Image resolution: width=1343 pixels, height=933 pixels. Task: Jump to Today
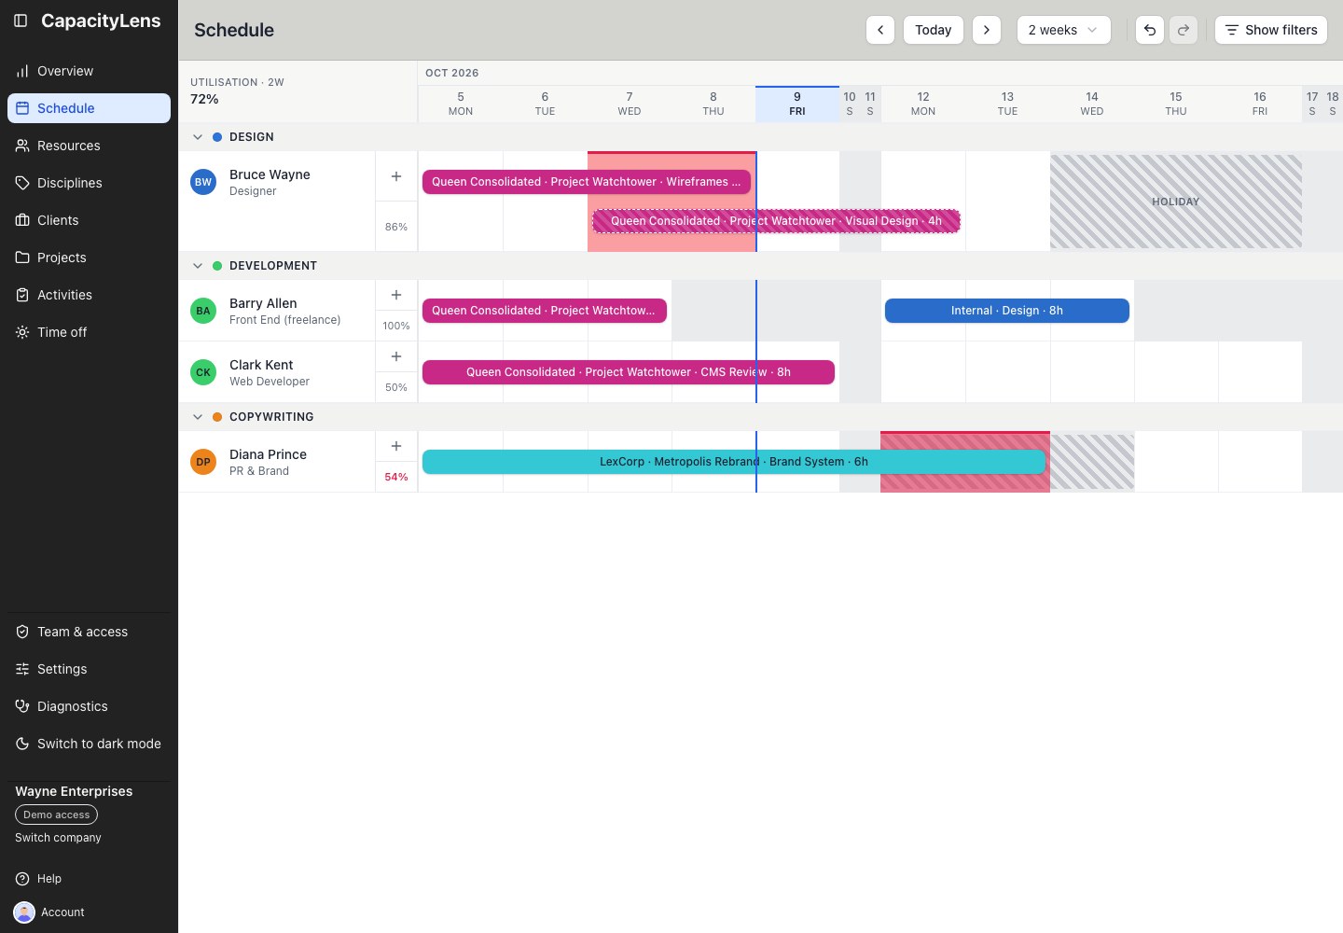(934, 30)
